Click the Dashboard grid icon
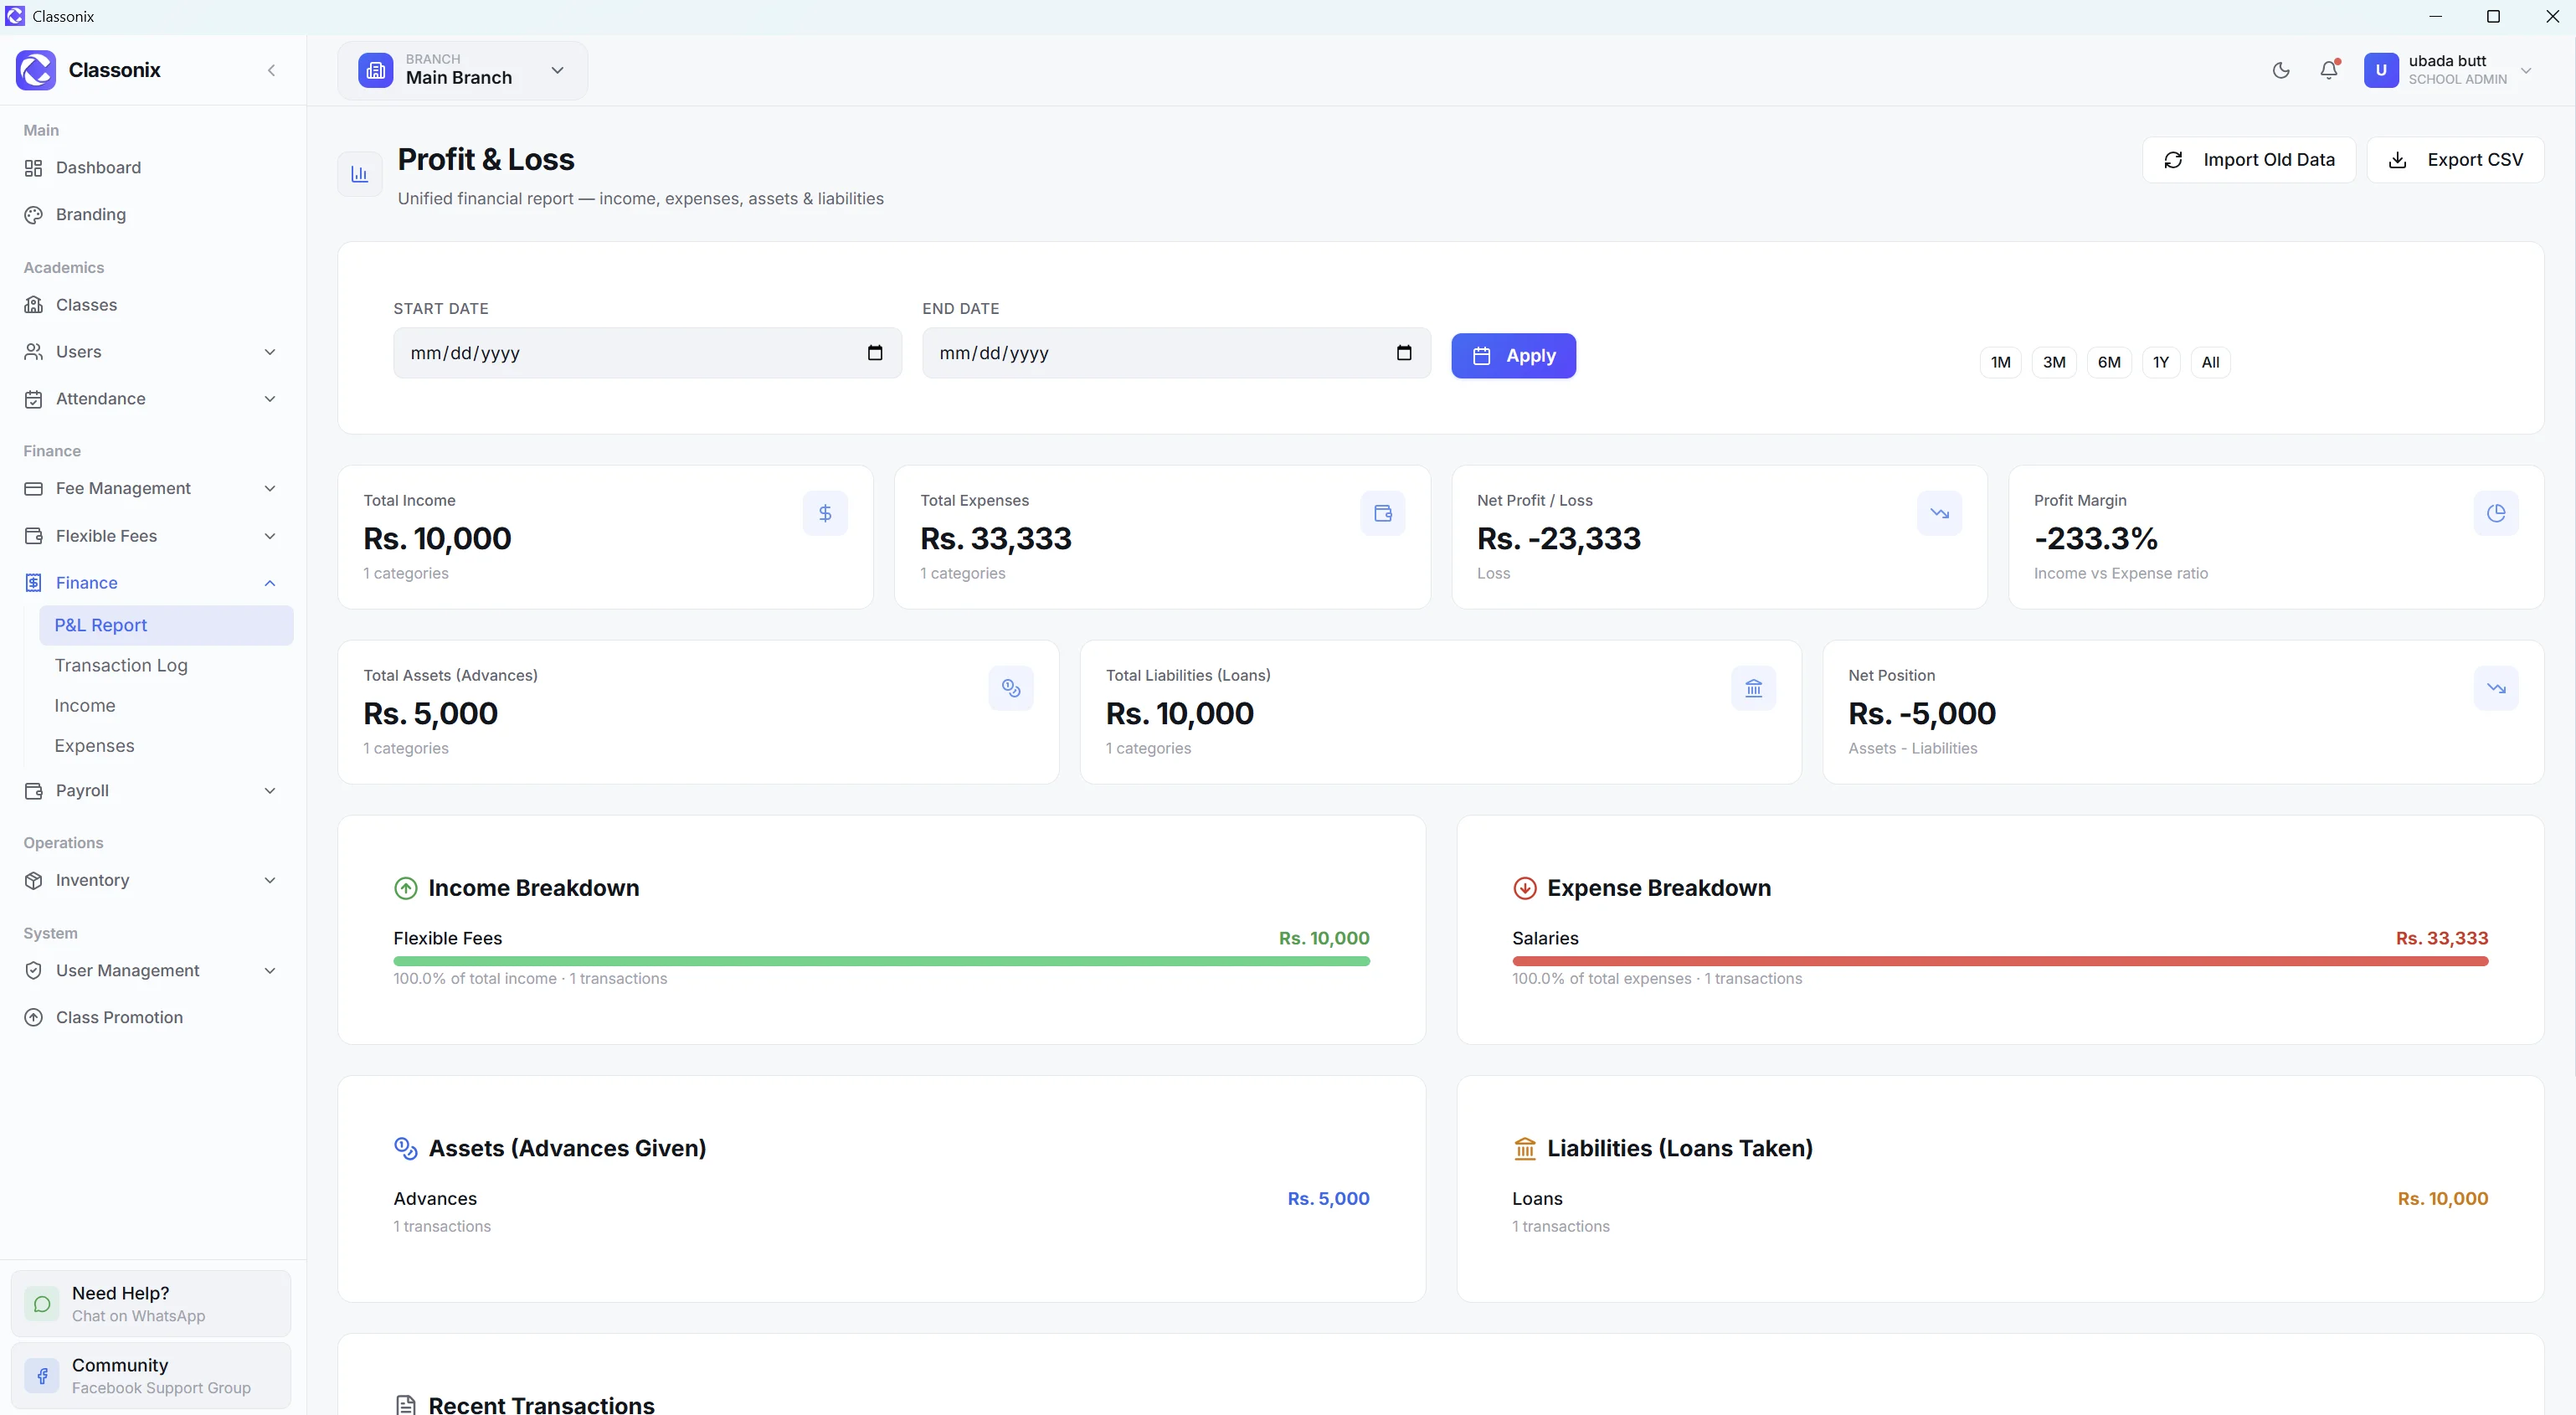The width and height of the screenshot is (2576, 1415). pyautogui.click(x=33, y=168)
